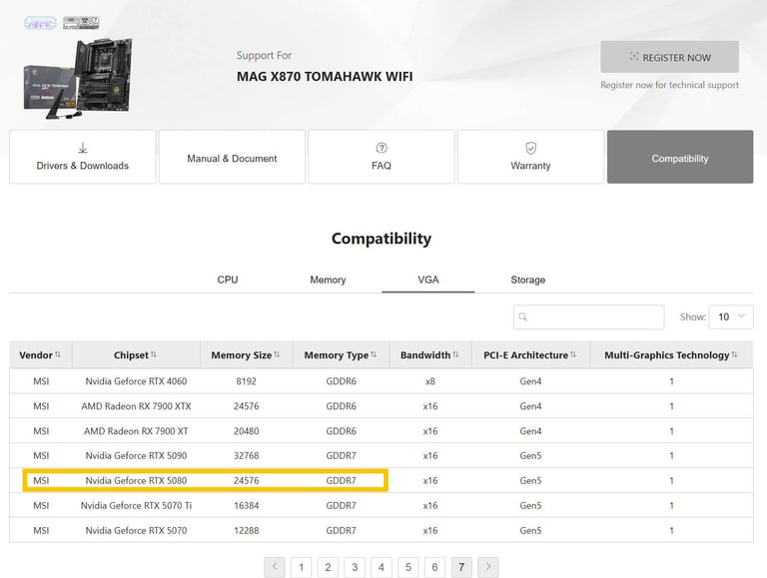Click the AMD Radeon RX 7900 XTX cell
The width and height of the screenshot is (767, 578).
click(136, 406)
